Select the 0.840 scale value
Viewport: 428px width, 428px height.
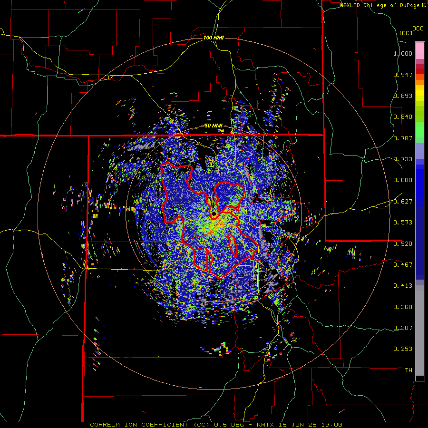[403, 117]
